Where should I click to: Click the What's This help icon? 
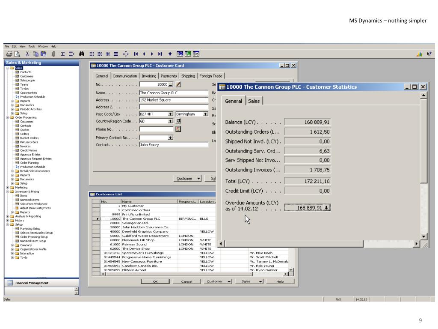(429, 54)
